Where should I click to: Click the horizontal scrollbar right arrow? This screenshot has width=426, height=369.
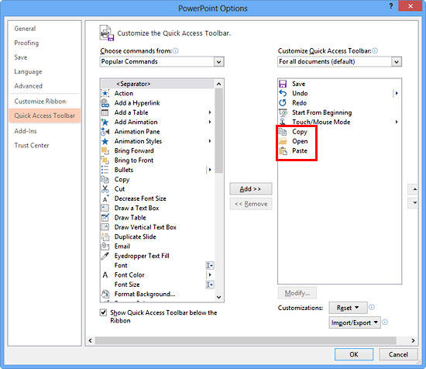click(x=413, y=340)
